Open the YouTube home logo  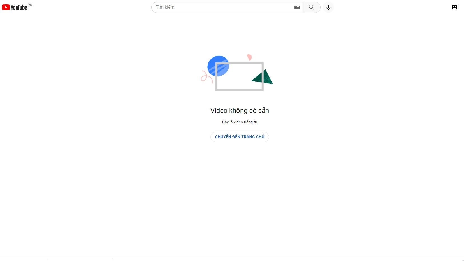15,7
